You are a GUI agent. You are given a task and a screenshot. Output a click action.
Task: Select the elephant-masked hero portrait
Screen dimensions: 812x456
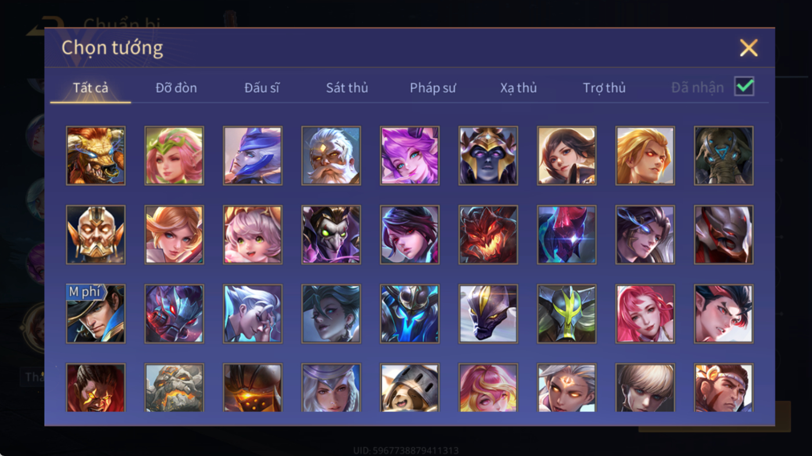pos(724,156)
